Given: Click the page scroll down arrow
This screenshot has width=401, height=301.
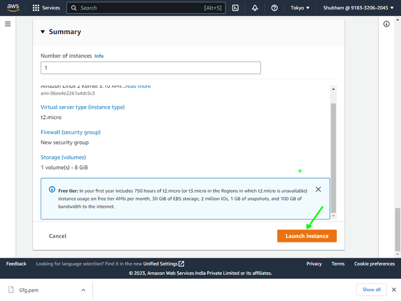Looking at the screenshot, I should [x=397, y=254].
